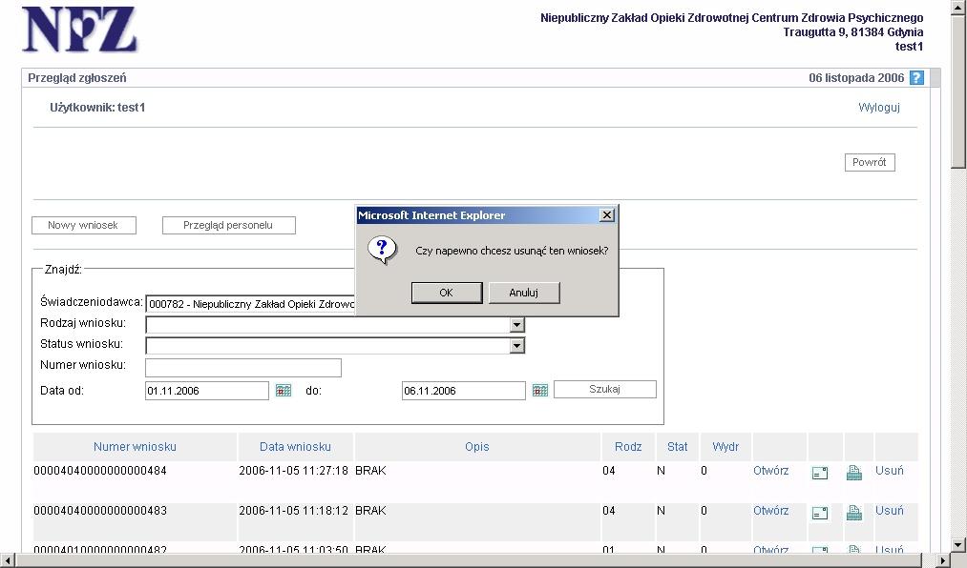This screenshot has width=967, height=568.
Task: Sort by Opis column header
Action: point(476,447)
